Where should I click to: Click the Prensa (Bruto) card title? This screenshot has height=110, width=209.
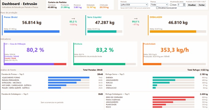[11, 17]
